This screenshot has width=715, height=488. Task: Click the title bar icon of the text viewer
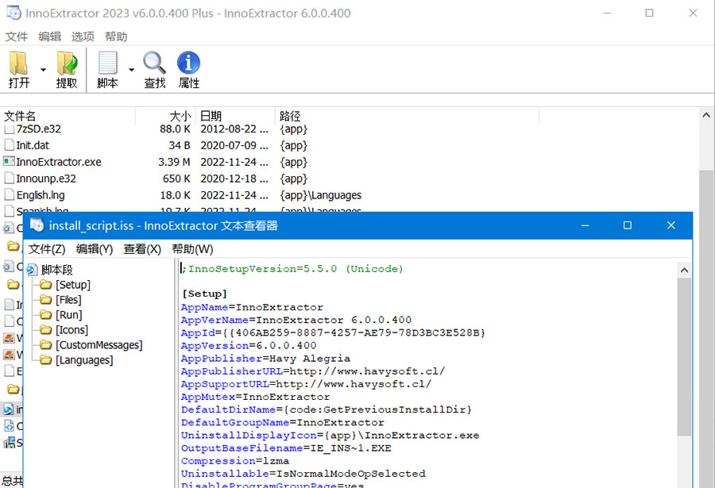(37, 225)
